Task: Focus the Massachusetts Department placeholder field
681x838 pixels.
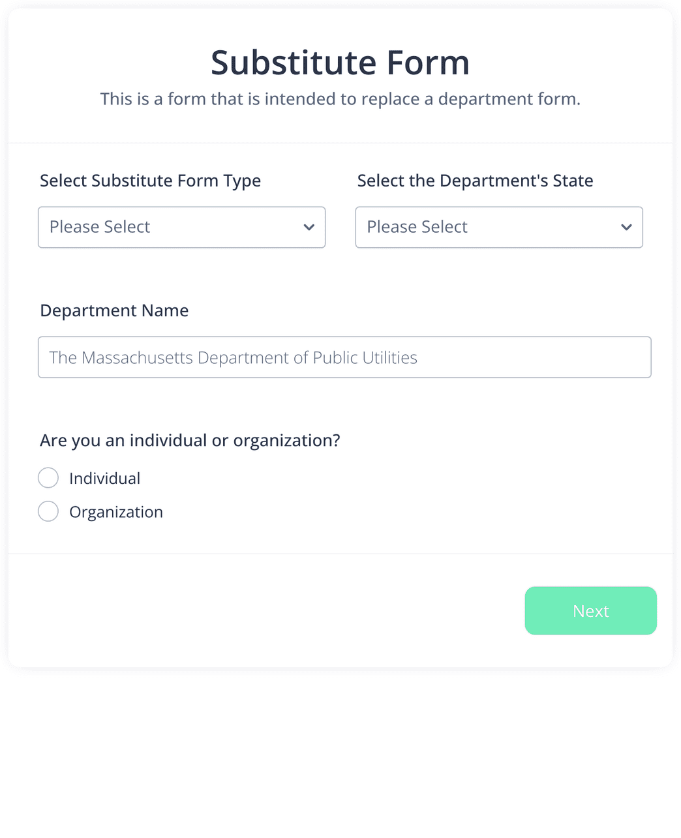Action: (x=344, y=357)
